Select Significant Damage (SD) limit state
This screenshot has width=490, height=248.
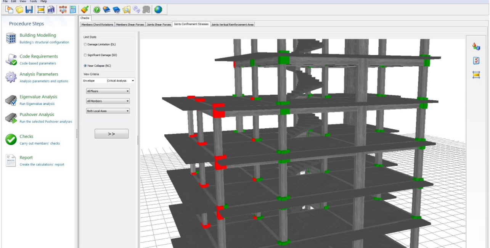pos(85,55)
